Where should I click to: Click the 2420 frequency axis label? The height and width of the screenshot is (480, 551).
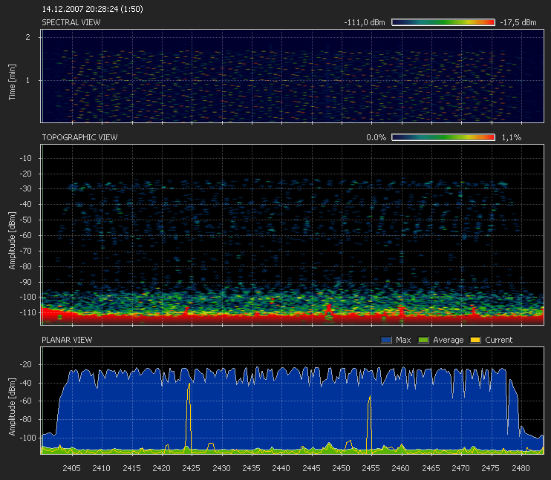162,468
